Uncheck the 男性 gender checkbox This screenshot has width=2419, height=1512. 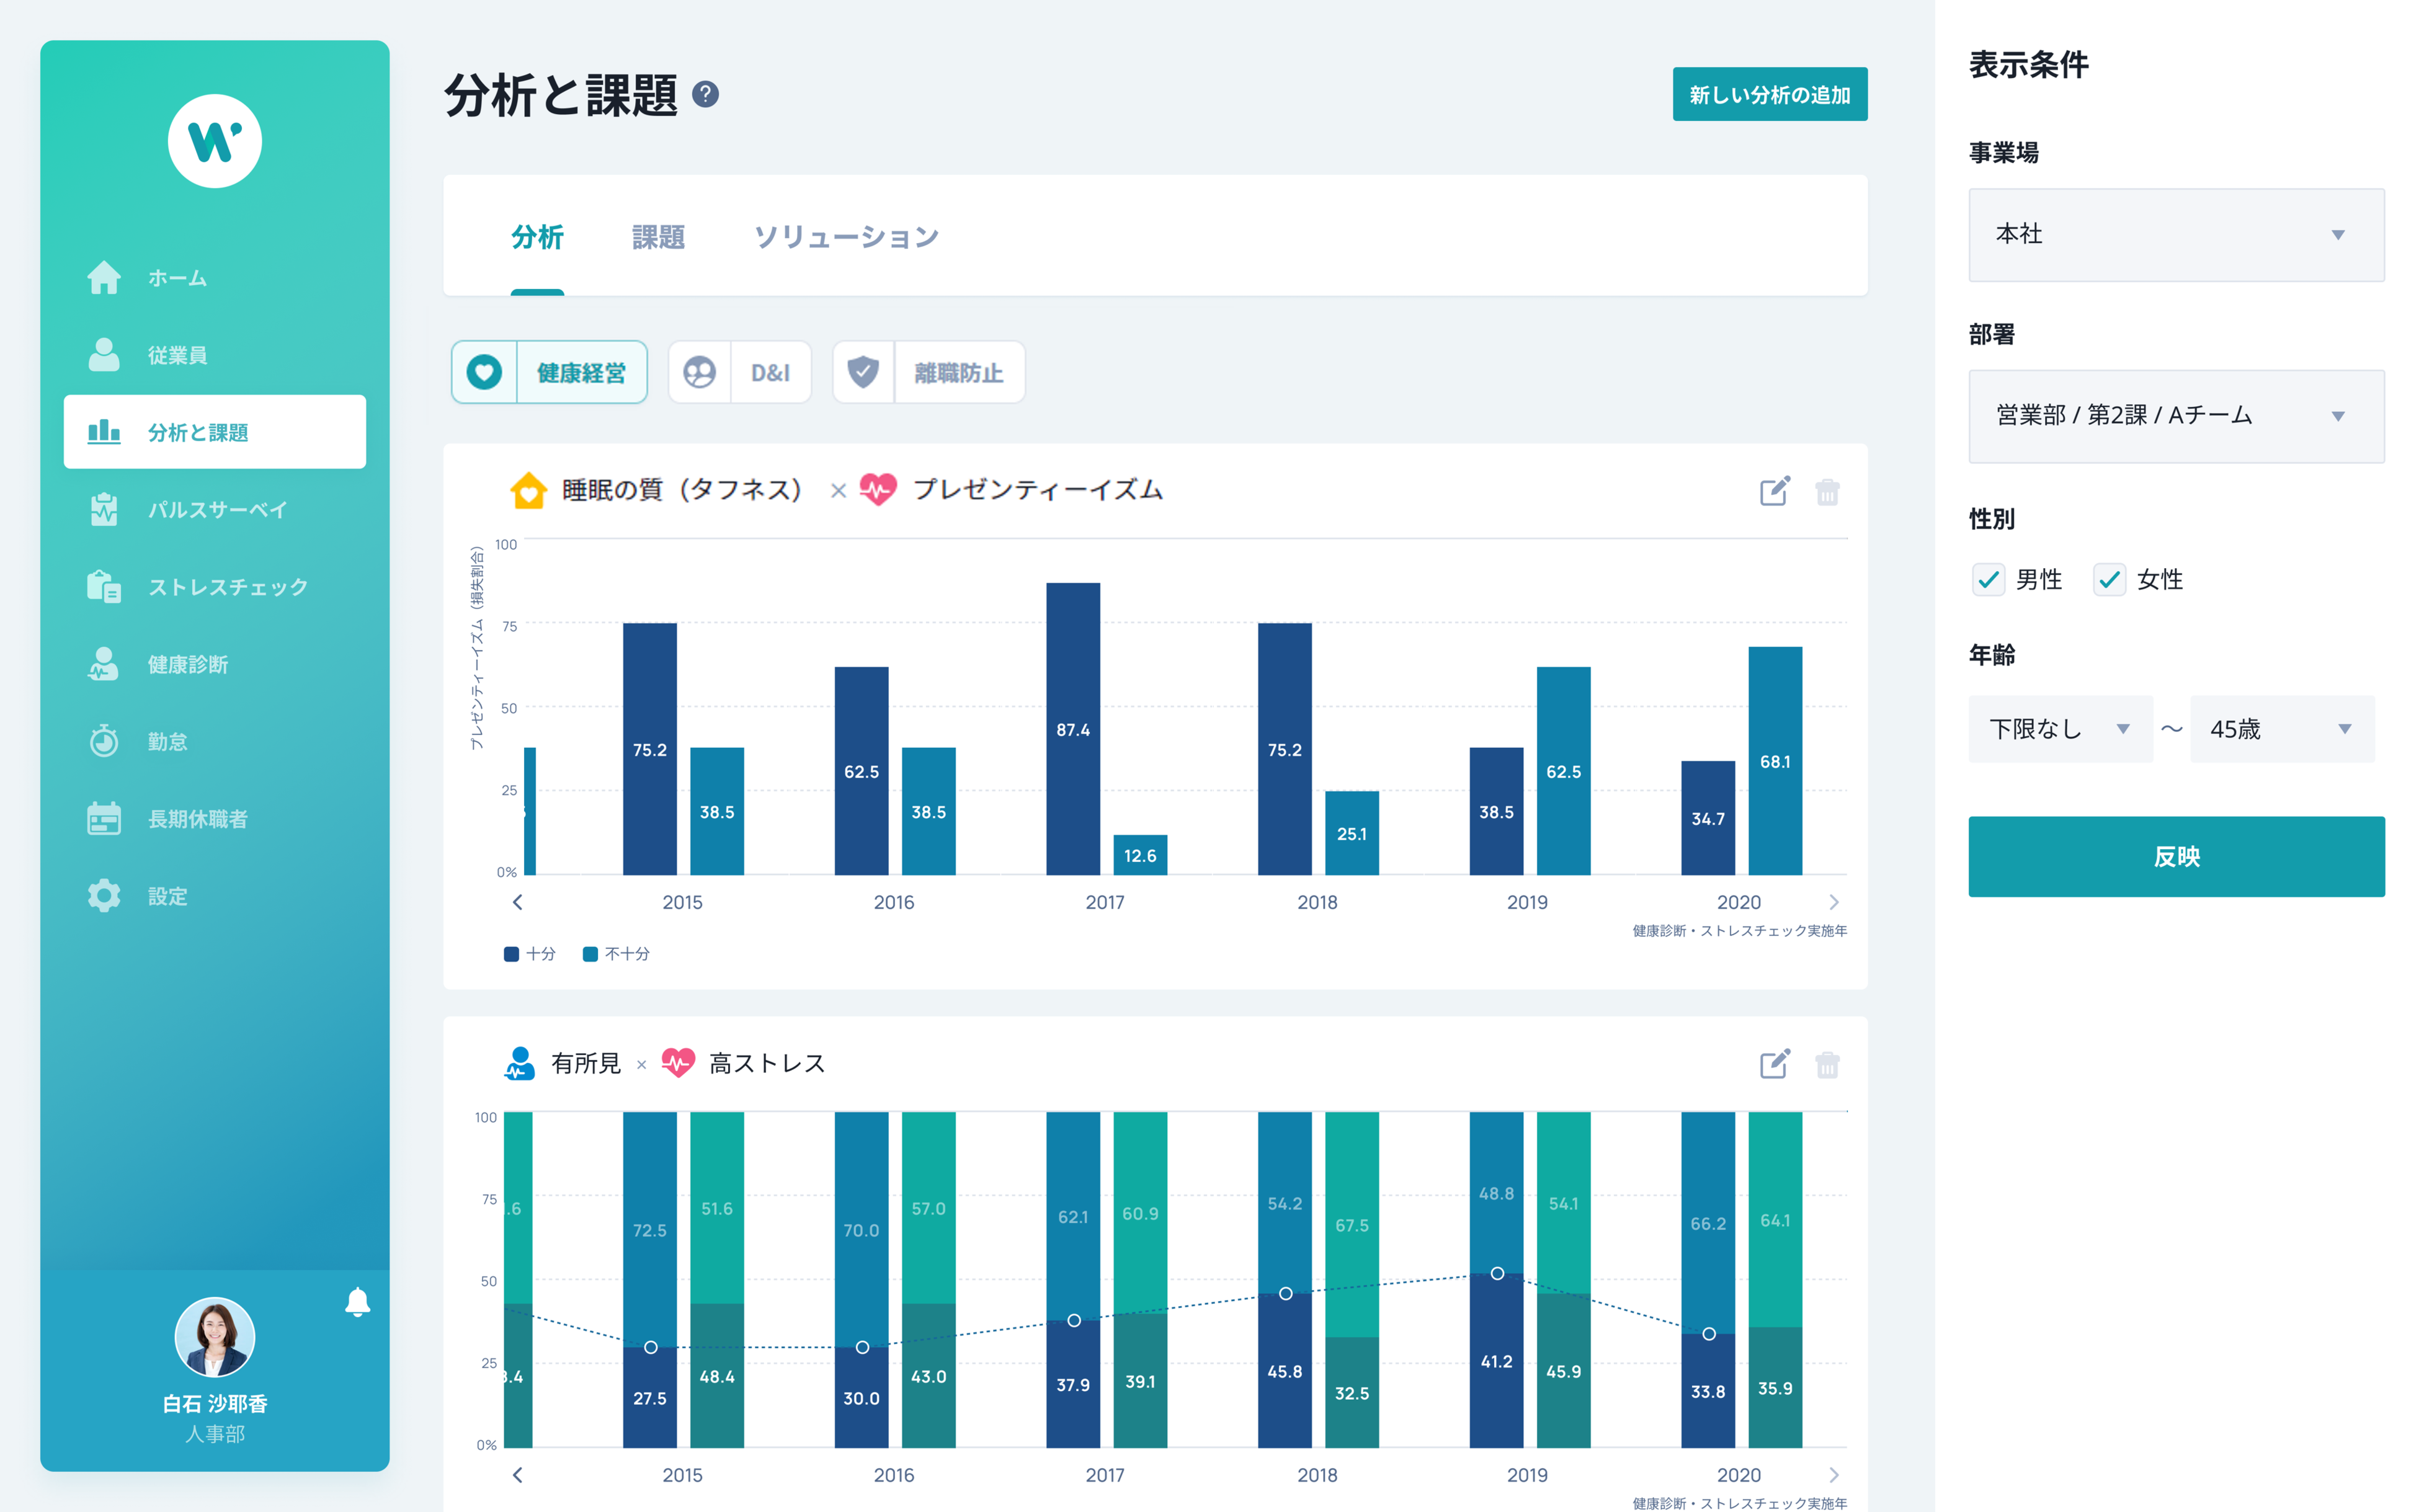[1988, 579]
